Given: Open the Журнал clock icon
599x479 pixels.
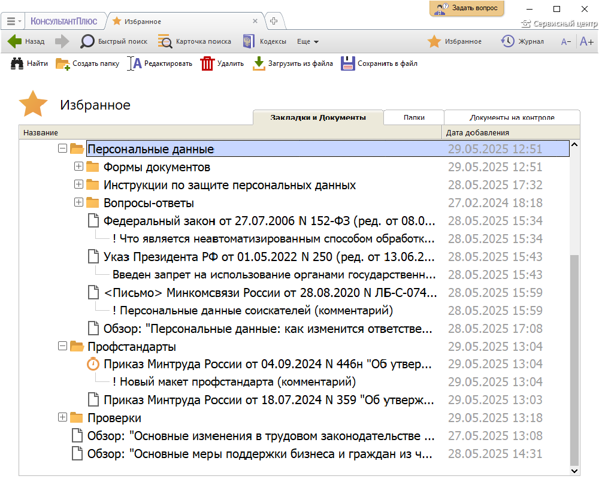Looking at the screenshot, I should pyautogui.click(x=508, y=41).
